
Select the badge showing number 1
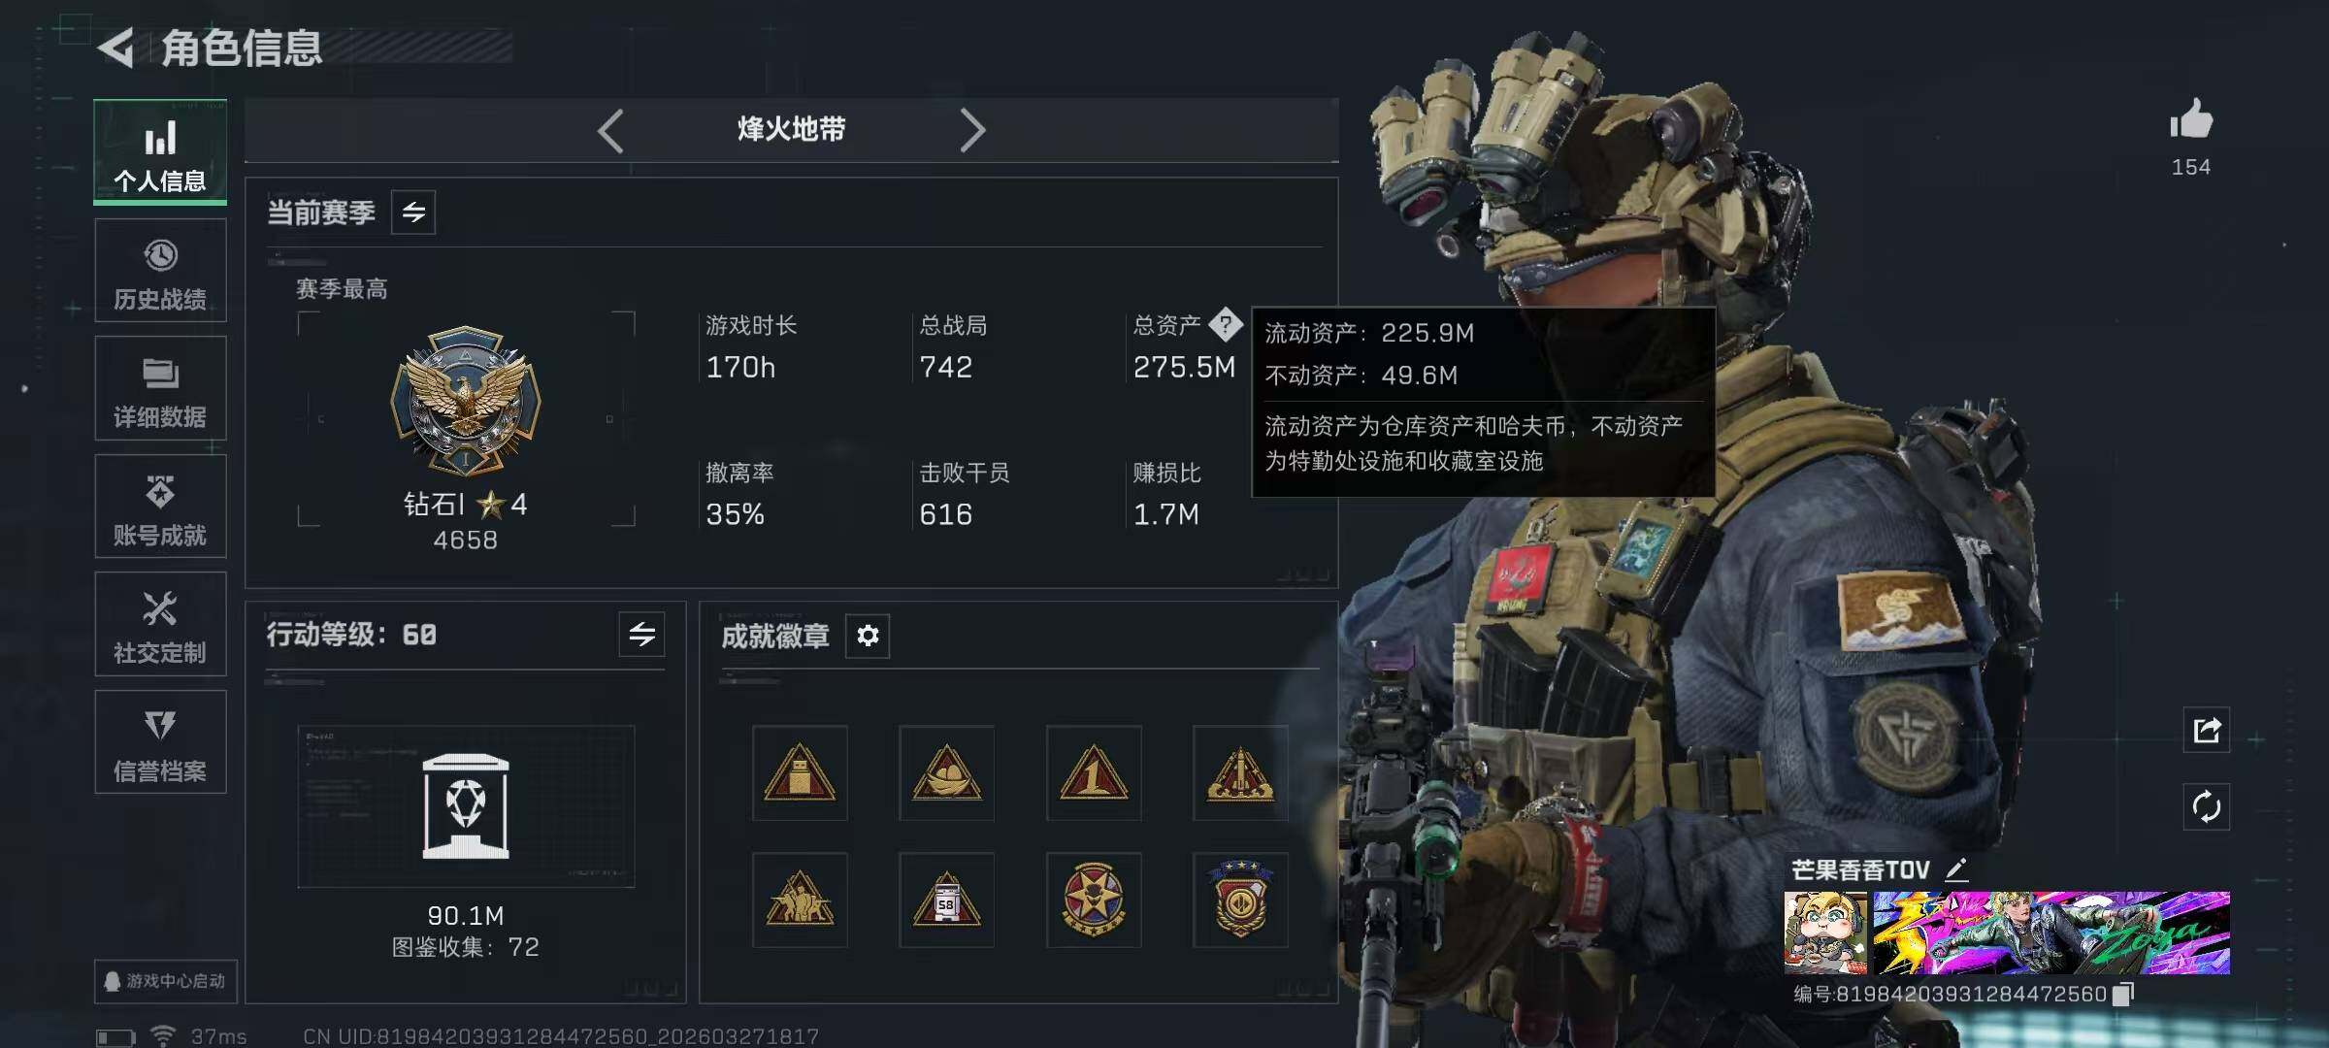tap(1094, 773)
